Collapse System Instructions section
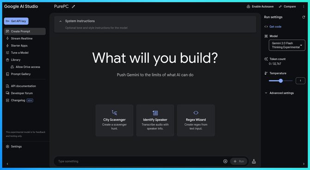 61,21
